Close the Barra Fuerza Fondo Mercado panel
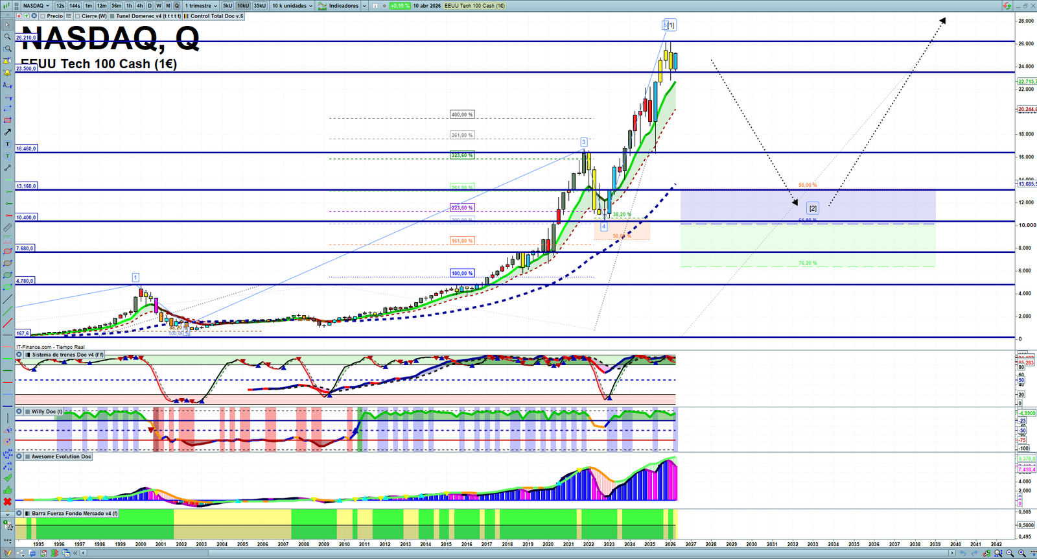Image resolution: width=1037 pixels, height=559 pixels. pos(19,514)
